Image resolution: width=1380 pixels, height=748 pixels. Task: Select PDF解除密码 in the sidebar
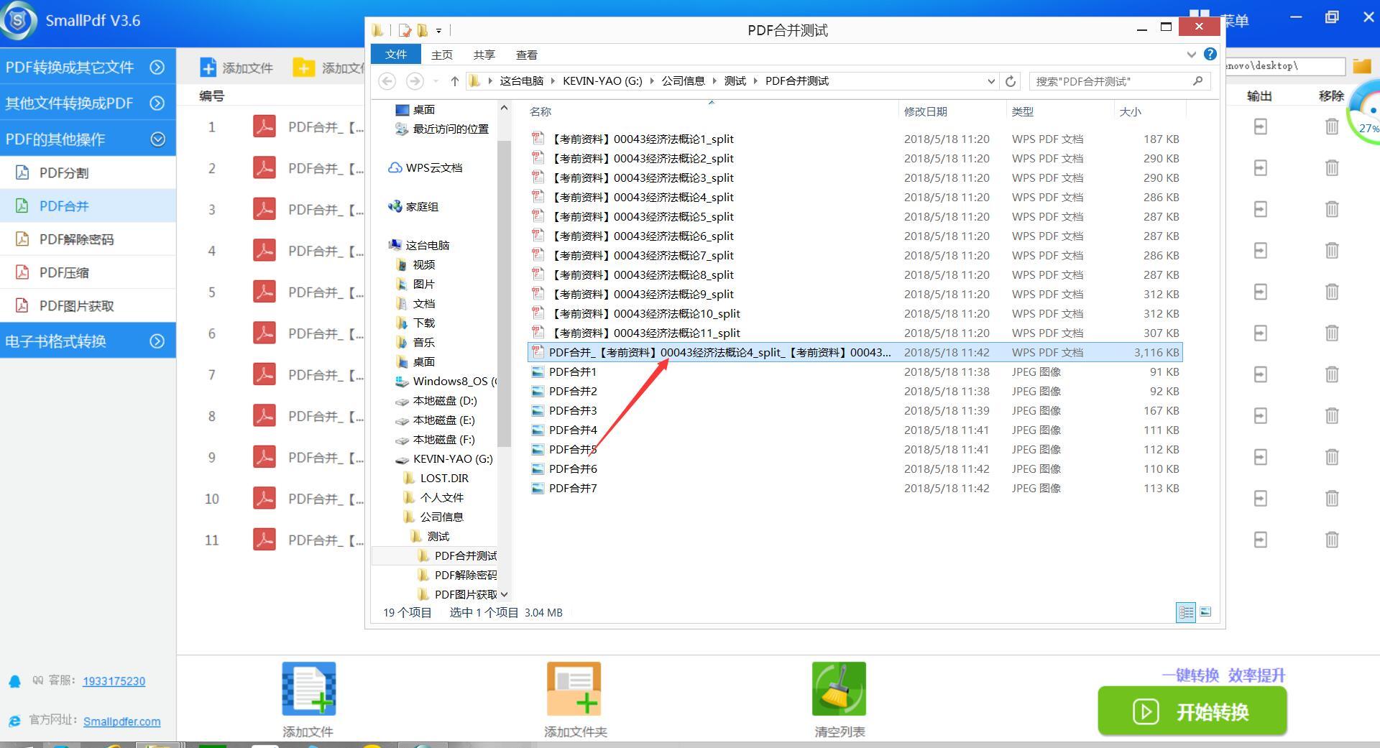88,239
